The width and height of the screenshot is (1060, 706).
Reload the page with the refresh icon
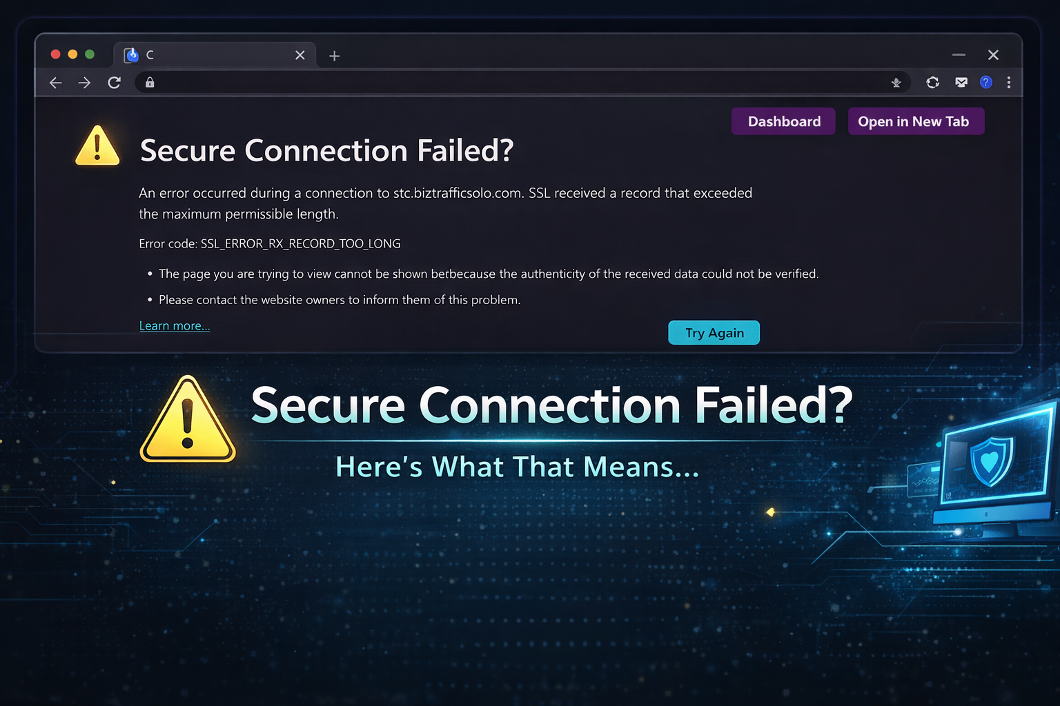tap(115, 83)
